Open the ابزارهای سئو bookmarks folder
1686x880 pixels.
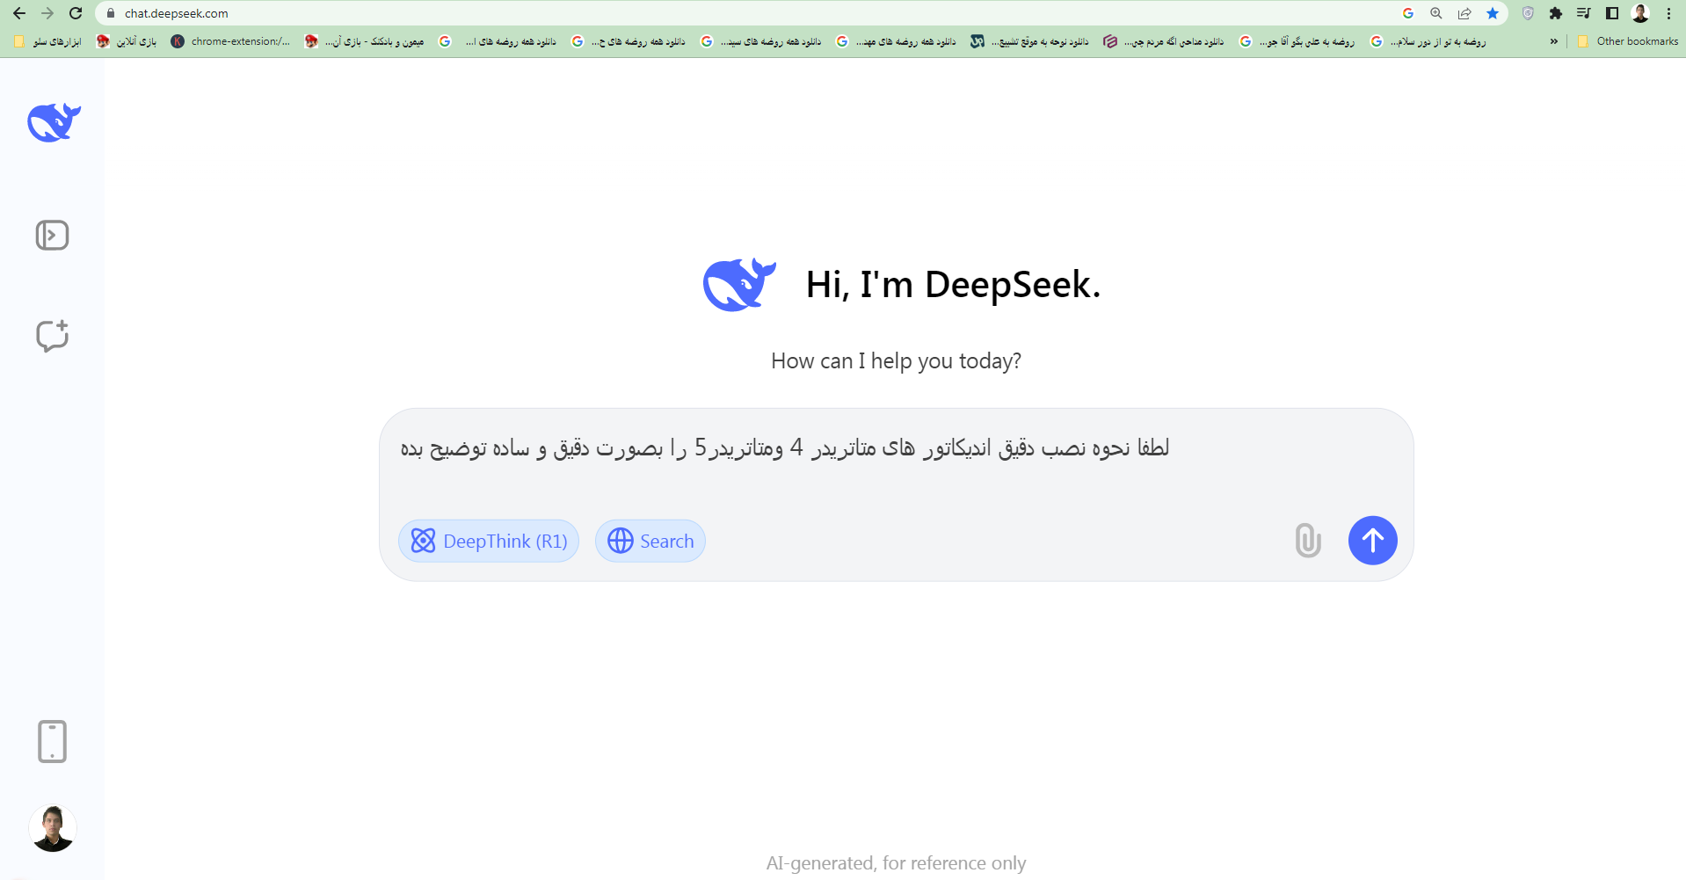point(47,41)
